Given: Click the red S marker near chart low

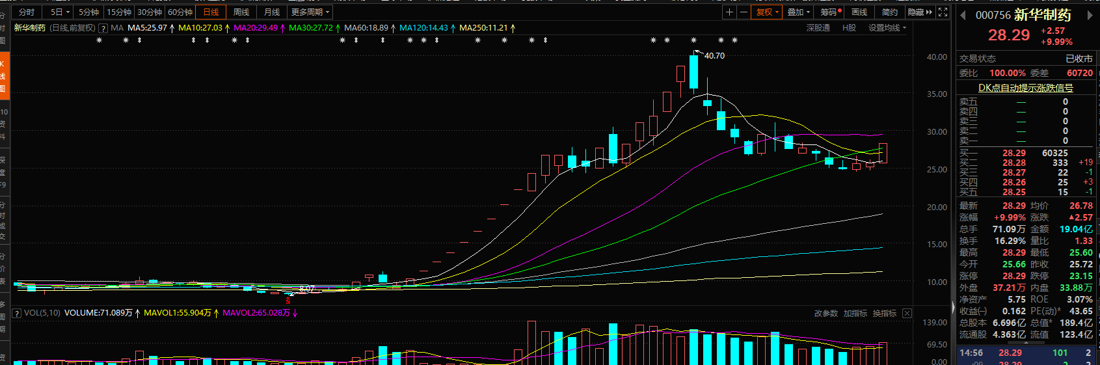Looking at the screenshot, I should coord(288,301).
